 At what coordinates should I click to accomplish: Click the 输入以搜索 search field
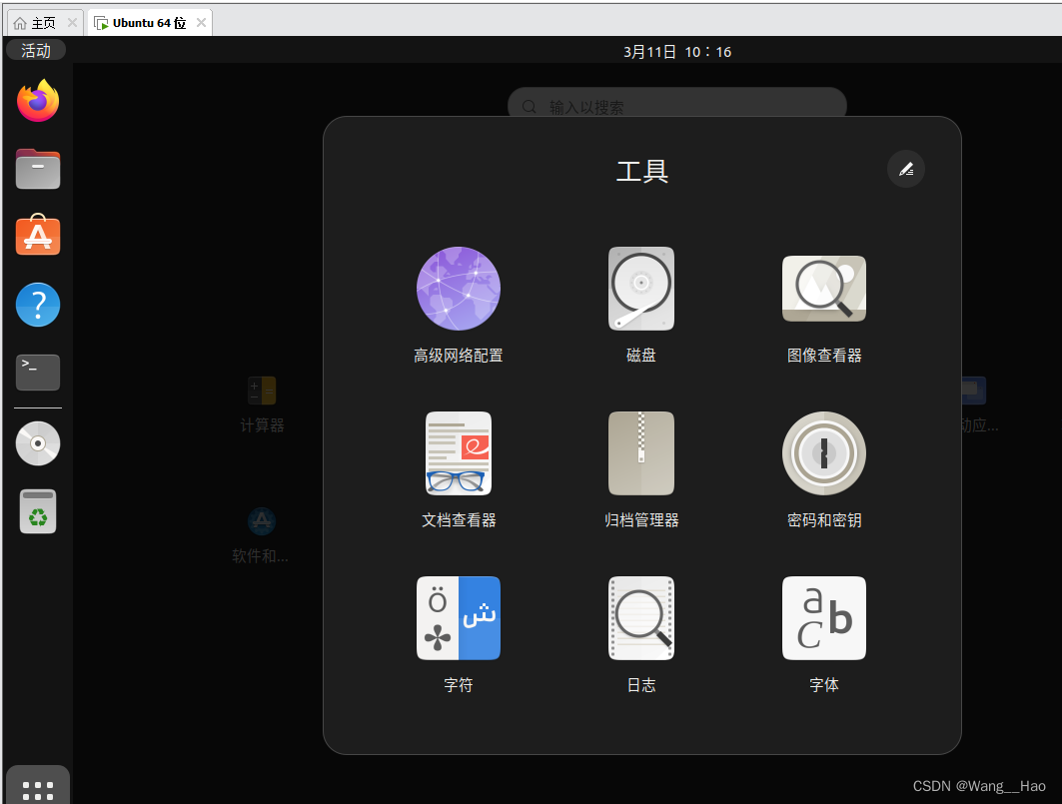[x=676, y=104]
